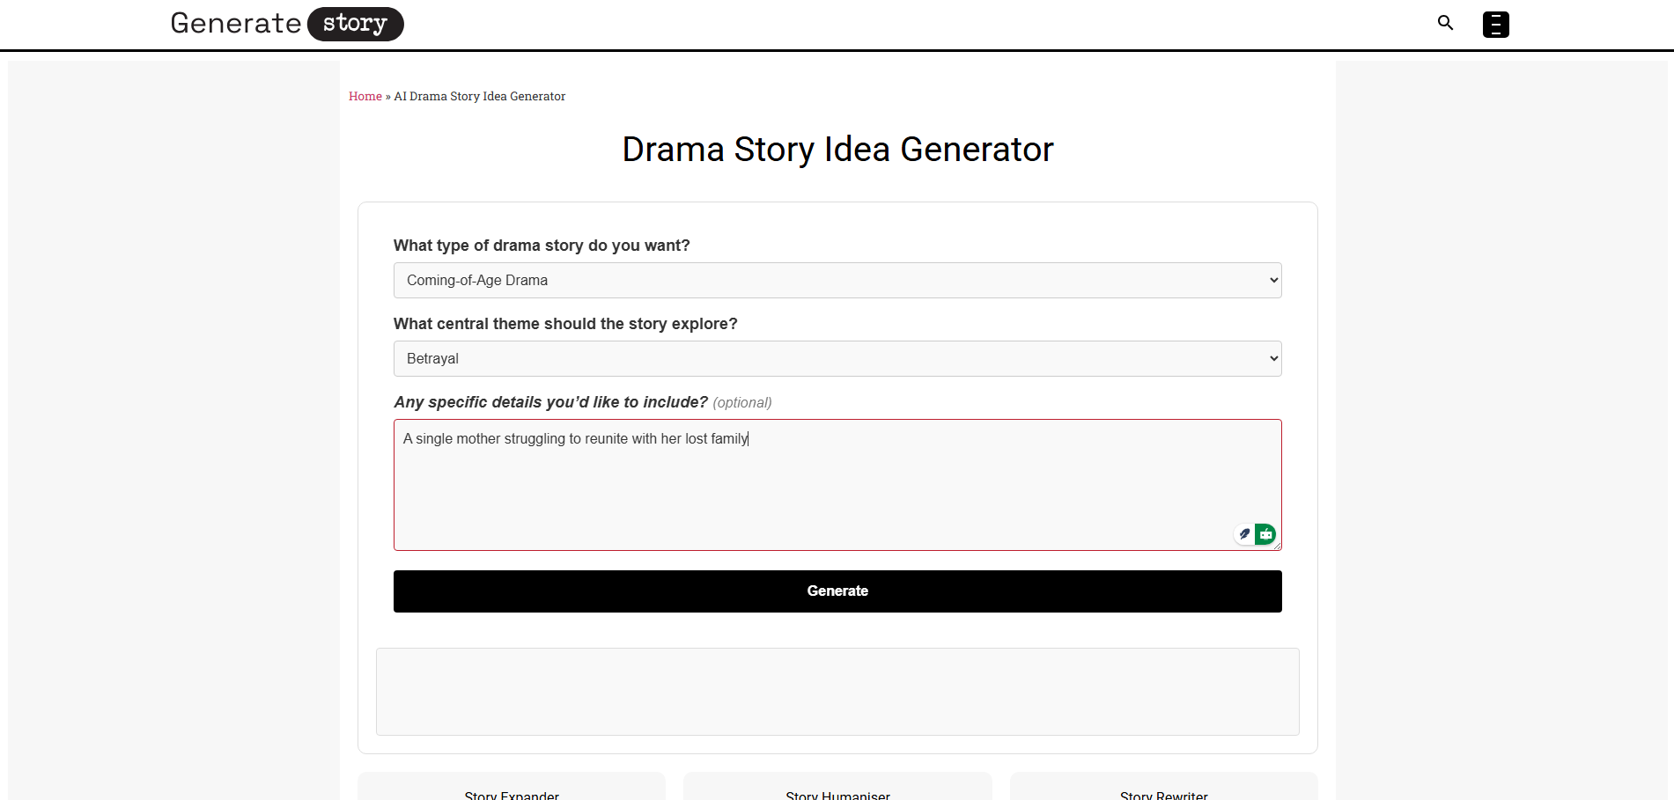Open the Home breadcrumb link

tap(365, 96)
